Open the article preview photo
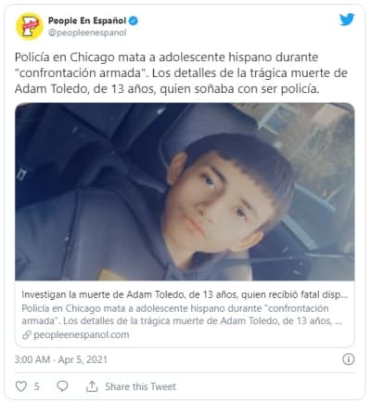Image resolution: width=371 pixels, height=404 pixels. [185, 191]
